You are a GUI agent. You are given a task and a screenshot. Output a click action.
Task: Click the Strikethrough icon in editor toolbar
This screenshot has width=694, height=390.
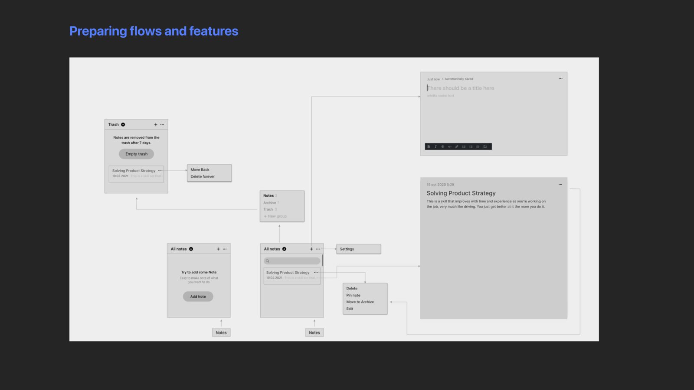[442, 146]
